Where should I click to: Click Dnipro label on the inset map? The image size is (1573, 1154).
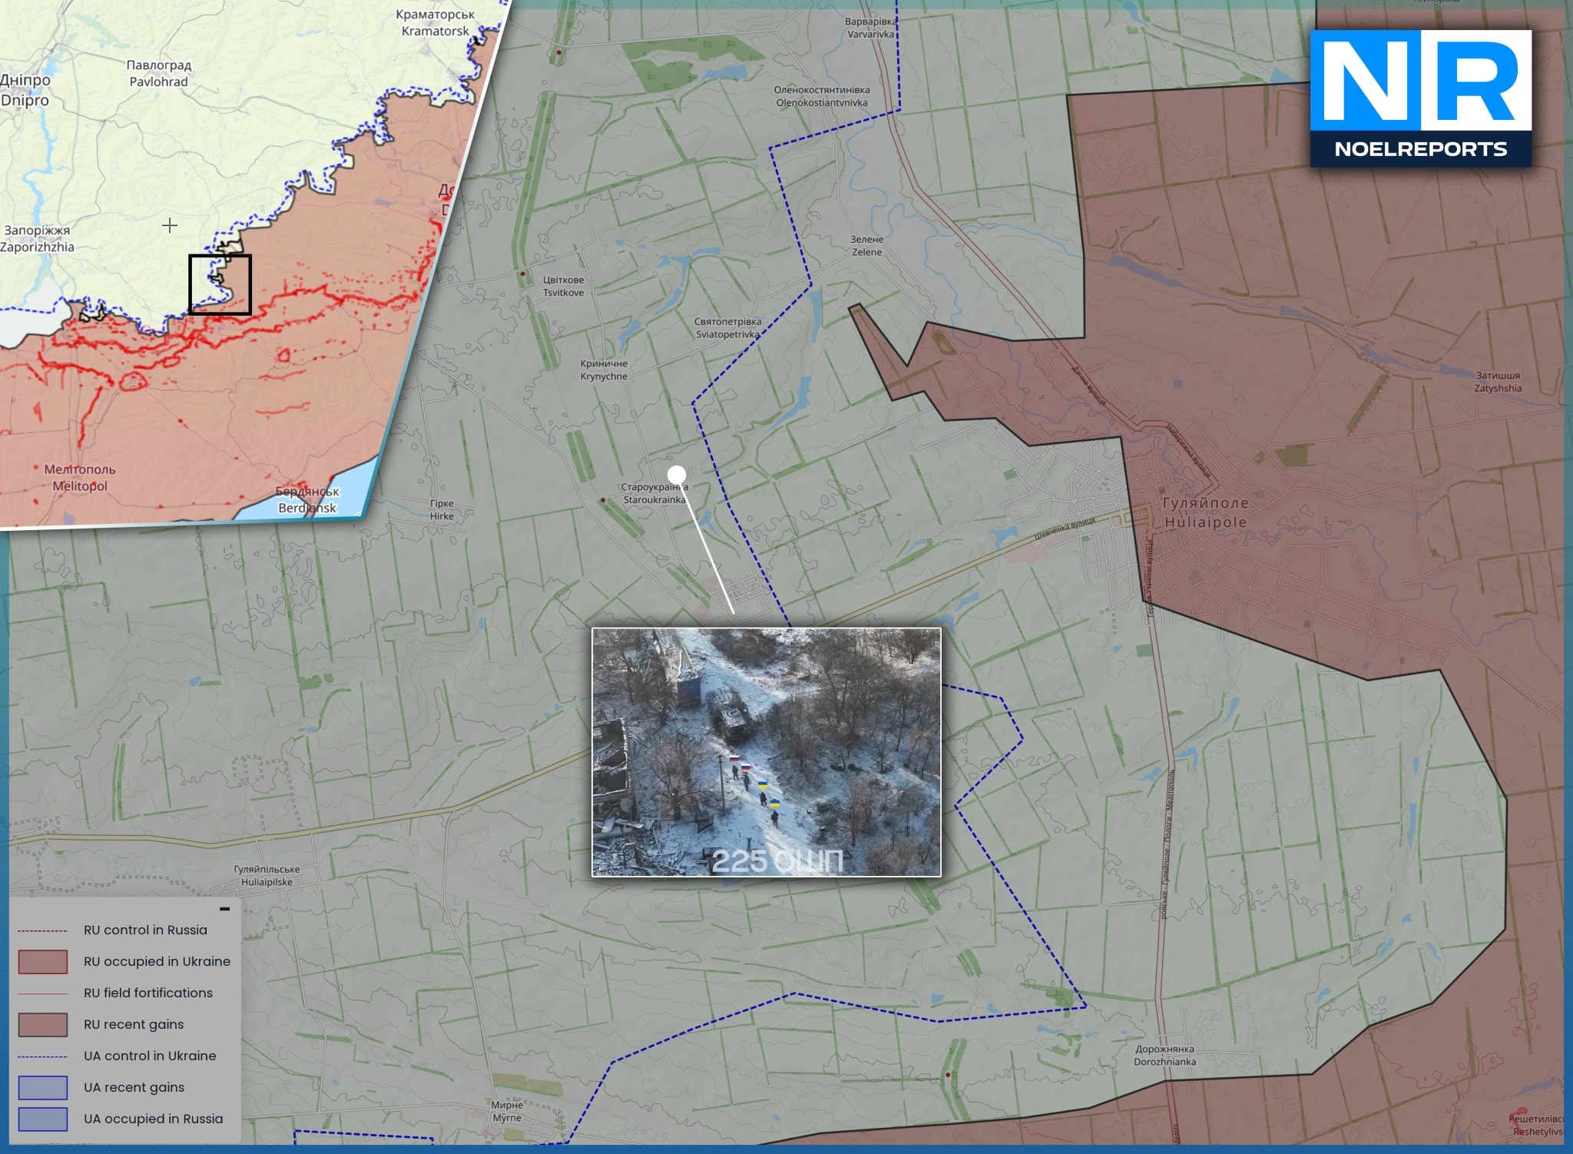tap(25, 91)
